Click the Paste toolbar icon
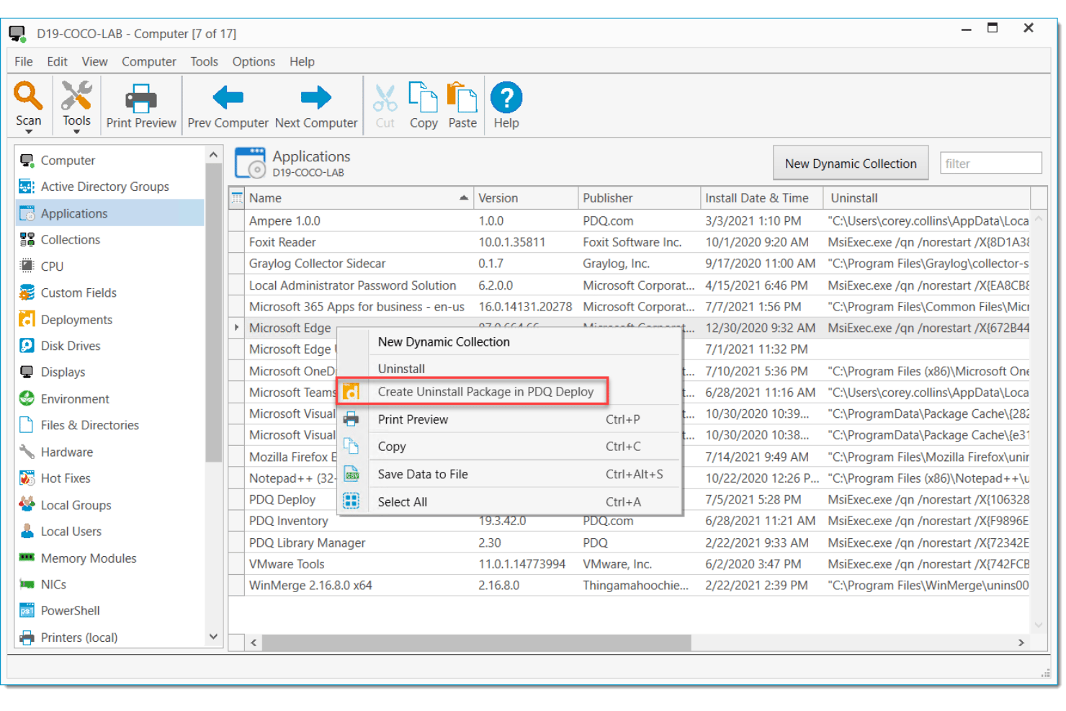This screenshot has height=711, width=1066. click(462, 97)
